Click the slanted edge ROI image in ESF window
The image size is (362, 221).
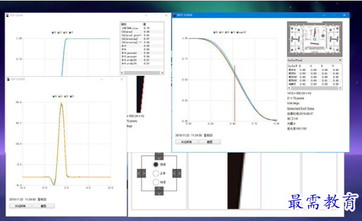pos(141,94)
